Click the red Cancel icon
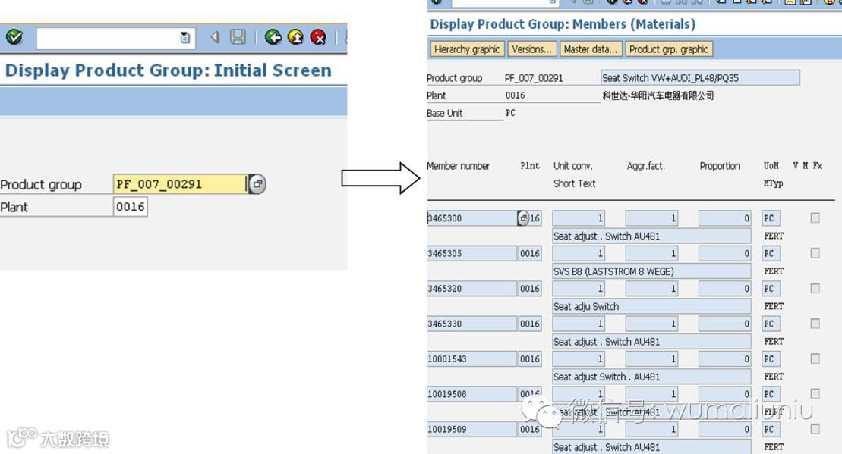This screenshot has height=454, width=842. (318, 37)
